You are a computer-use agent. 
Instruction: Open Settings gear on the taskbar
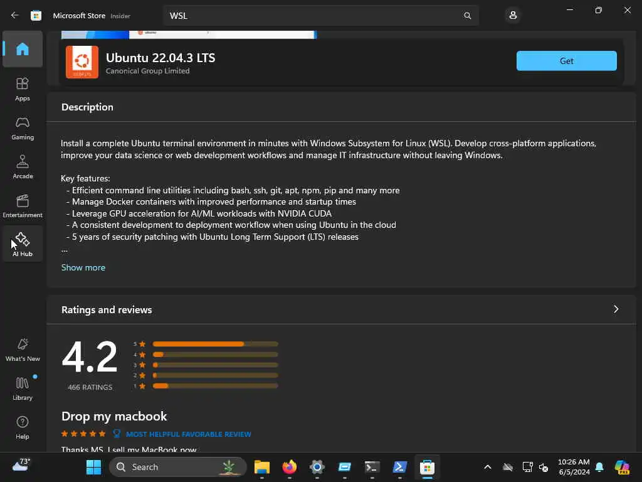(317, 467)
